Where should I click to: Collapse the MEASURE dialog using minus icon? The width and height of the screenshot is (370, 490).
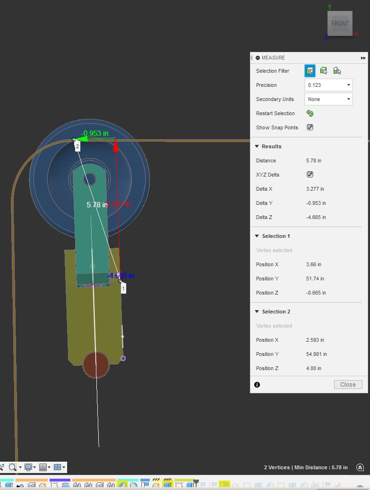pyautogui.click(x=258, y=58)
